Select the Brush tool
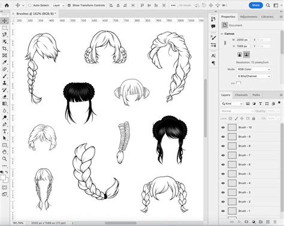284x226 pixels. 5,76
